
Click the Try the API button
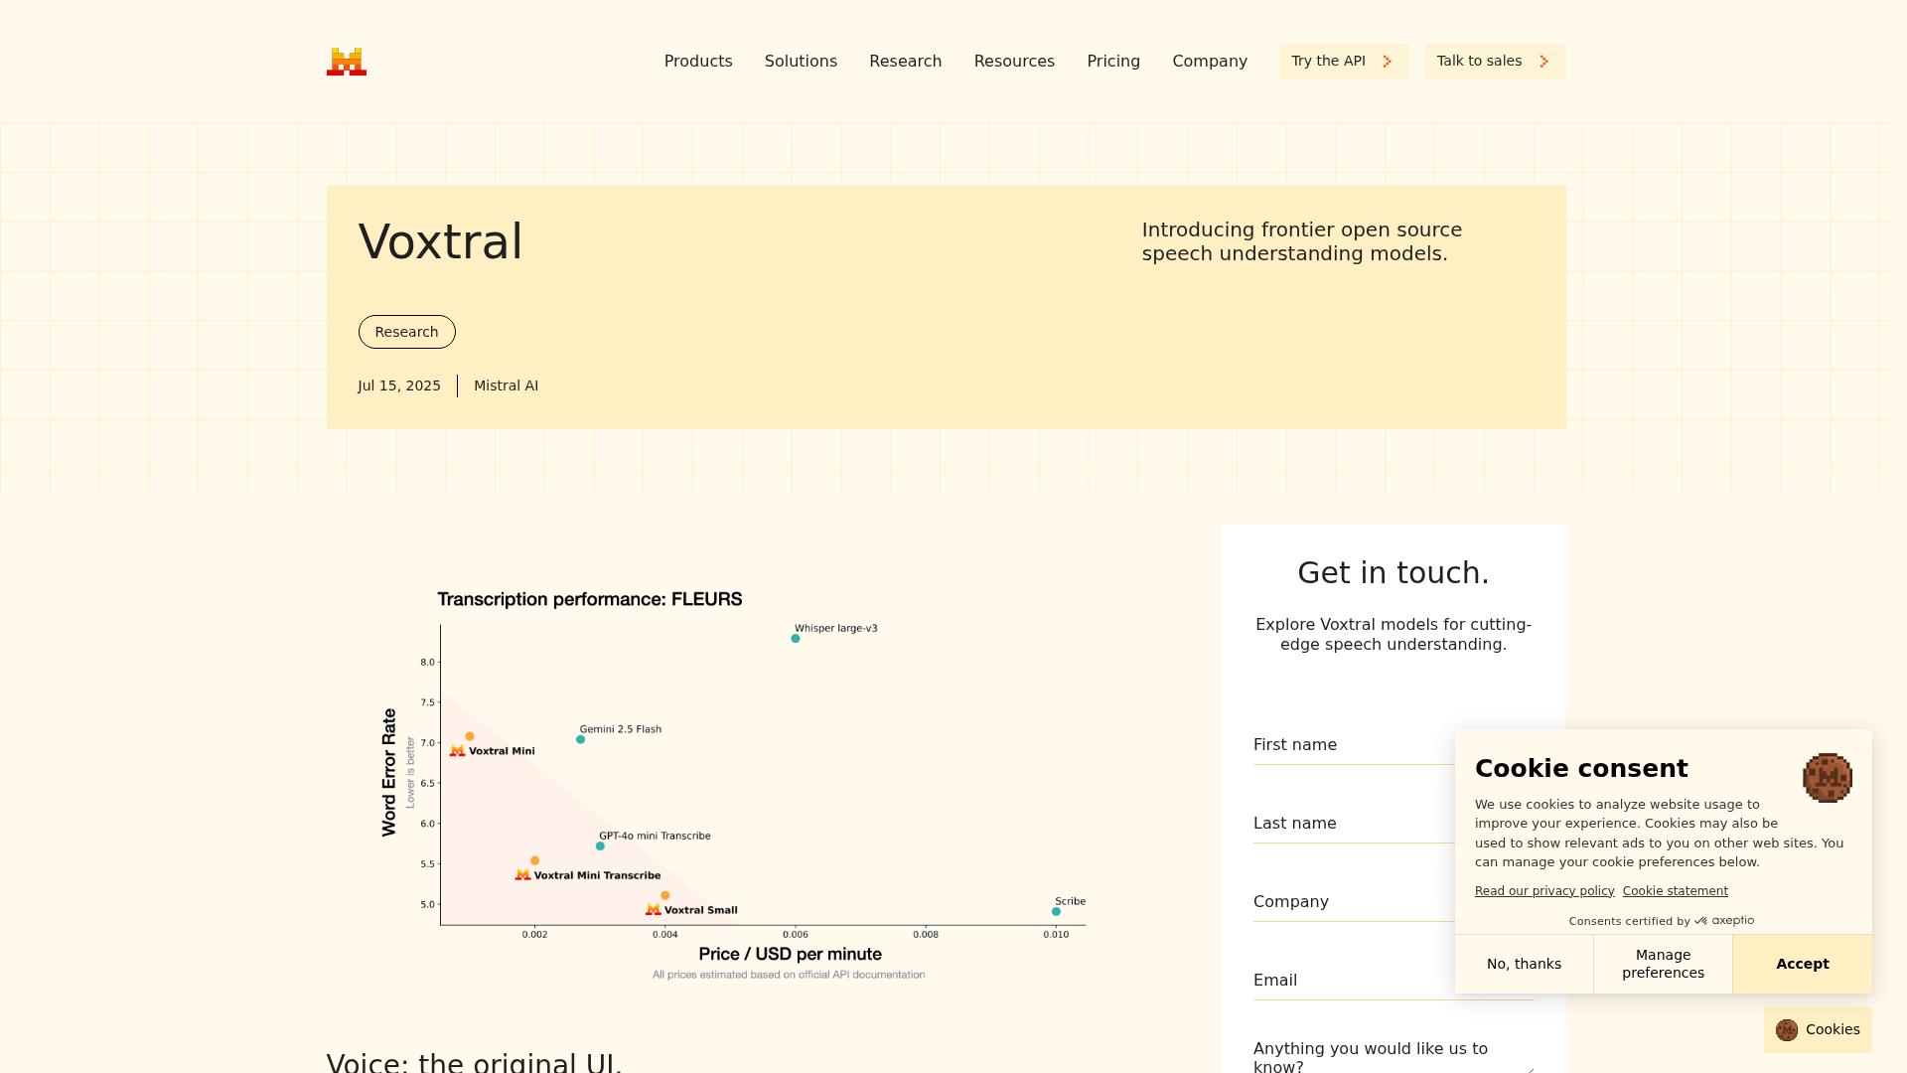pyautogui.click(x=1344, y=62)
